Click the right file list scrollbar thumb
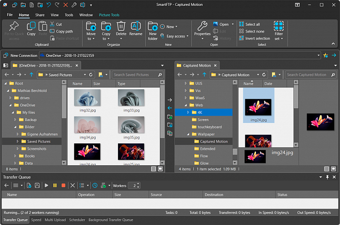This screenshot has height=225, width=340. 296,97
